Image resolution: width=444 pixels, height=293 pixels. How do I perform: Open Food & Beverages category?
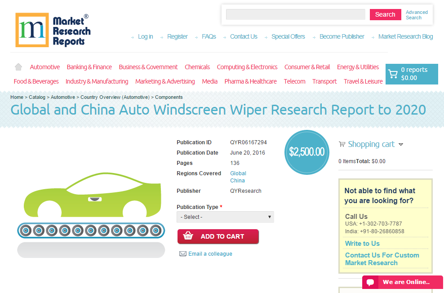[36, 81]
